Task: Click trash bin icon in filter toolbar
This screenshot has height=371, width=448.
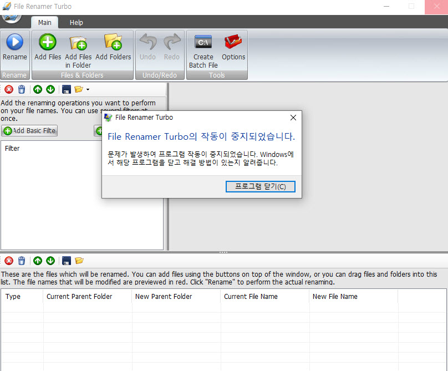Action: [x=22, y=89]
